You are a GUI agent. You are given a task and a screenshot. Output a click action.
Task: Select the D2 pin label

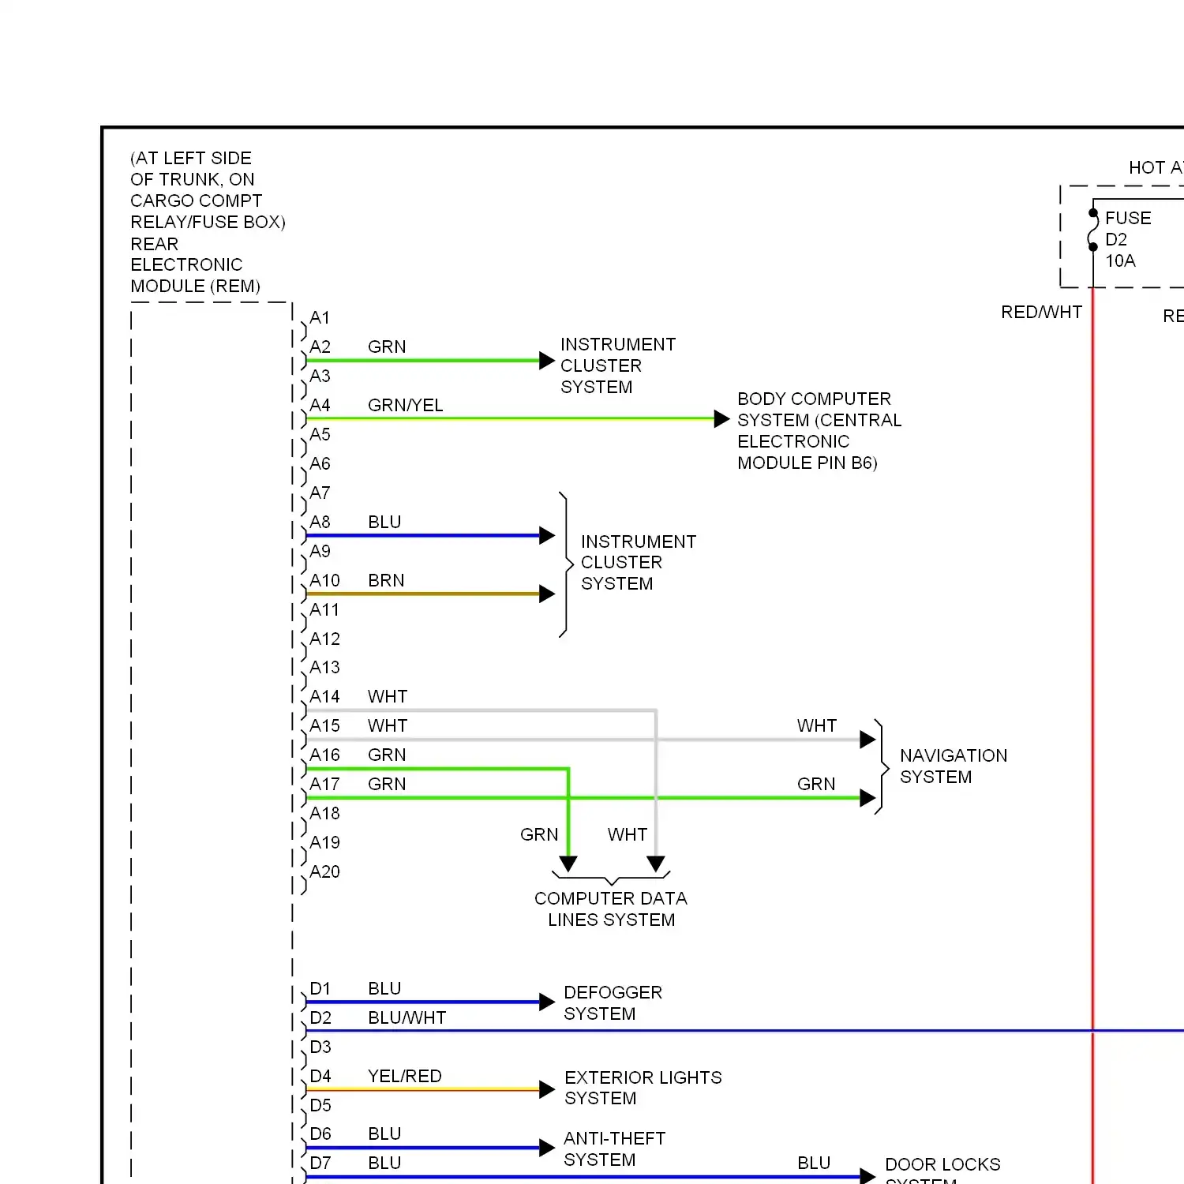click(320, 1018)
